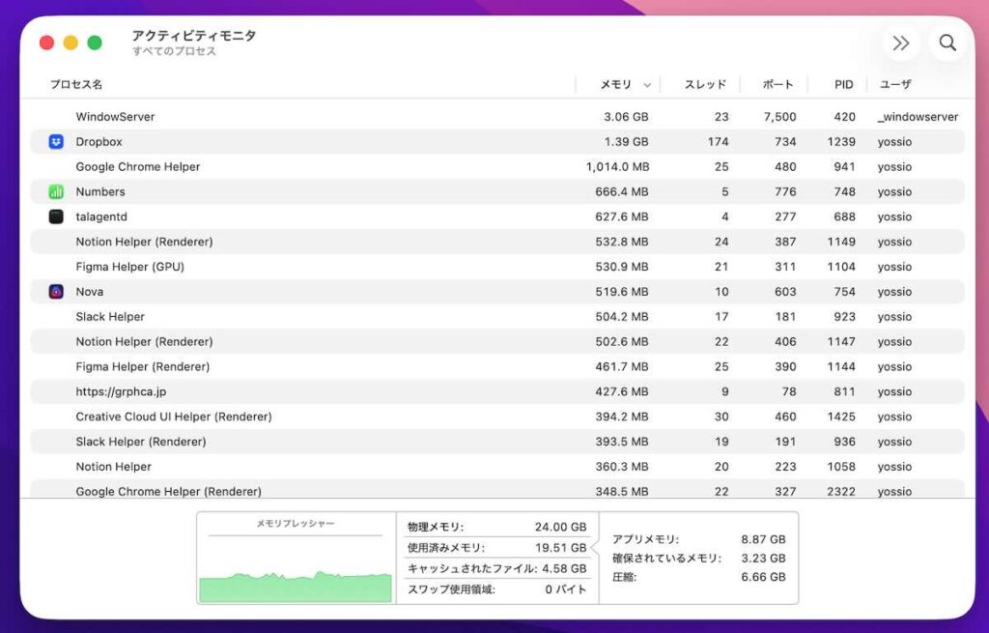Sort by プロセス名 column header
989x633 pixels.
76,85
